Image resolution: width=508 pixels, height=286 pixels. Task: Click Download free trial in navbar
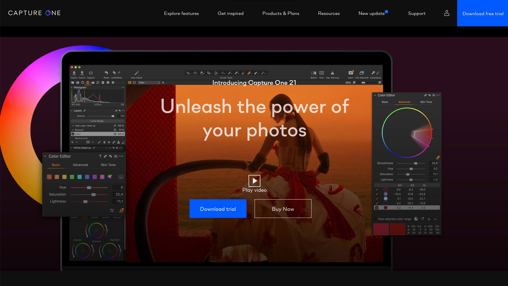pos(483,13)
